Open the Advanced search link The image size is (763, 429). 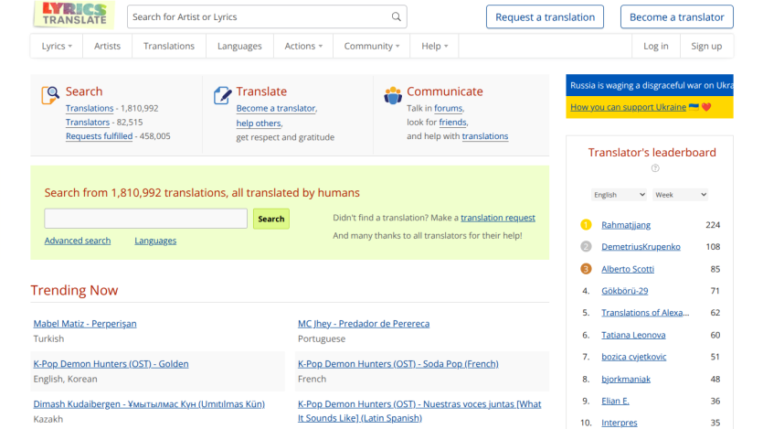[78, 241]
